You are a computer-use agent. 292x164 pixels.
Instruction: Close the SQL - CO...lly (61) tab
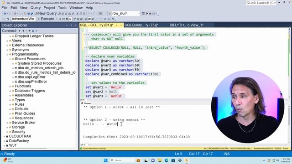pos(121,25)
